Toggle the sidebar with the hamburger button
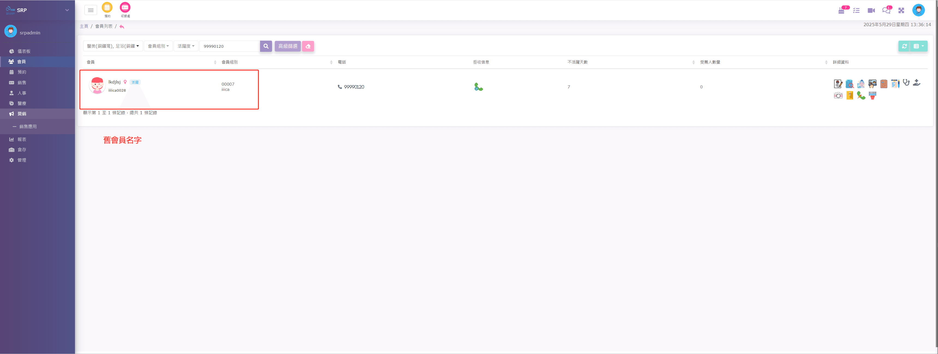Screen dimensions: 938x354 click(91, 10)
